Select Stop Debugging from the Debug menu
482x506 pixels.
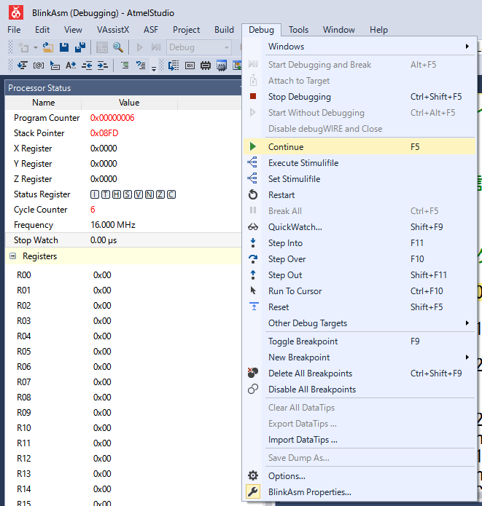(359, 97)
